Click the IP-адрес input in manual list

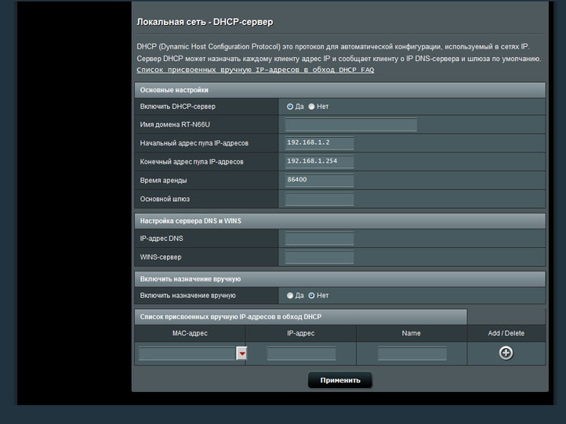point(301,354)
